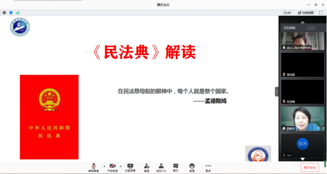
Task: Turn on camera with 开启视频
Action: point(113,168)
